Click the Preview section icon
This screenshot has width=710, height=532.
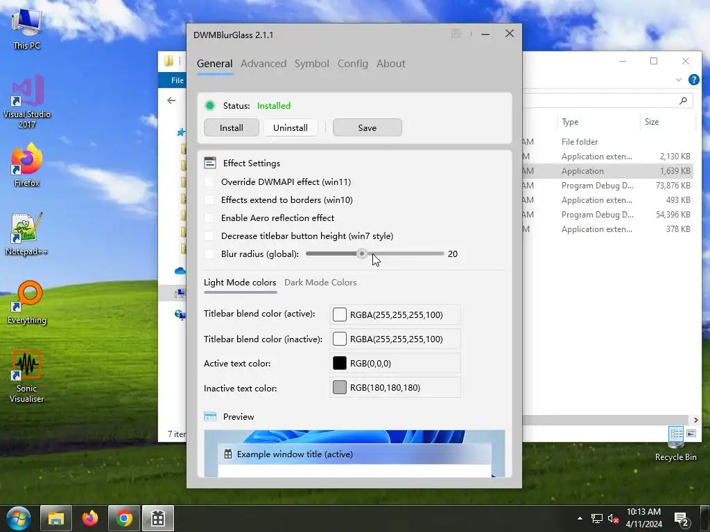(x=210, y=416)
